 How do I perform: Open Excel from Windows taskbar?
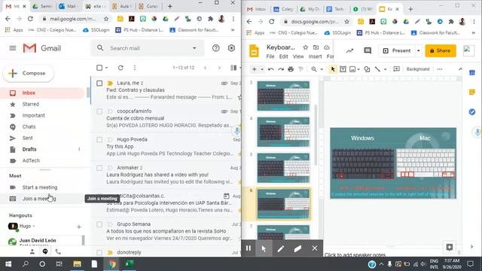coord(129,263)
